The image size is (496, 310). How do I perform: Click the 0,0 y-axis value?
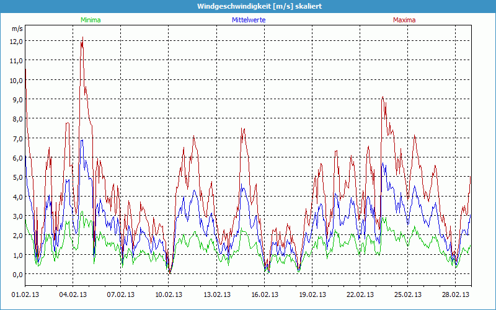(x=18, y=274)
